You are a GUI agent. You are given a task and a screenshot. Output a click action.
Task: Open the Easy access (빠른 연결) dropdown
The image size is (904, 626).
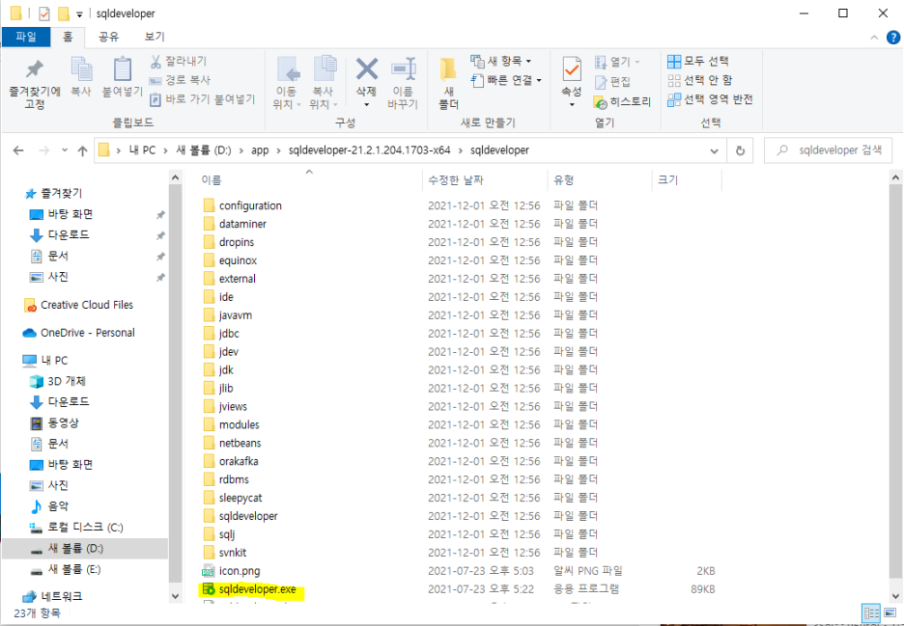[x=506, y=80]
